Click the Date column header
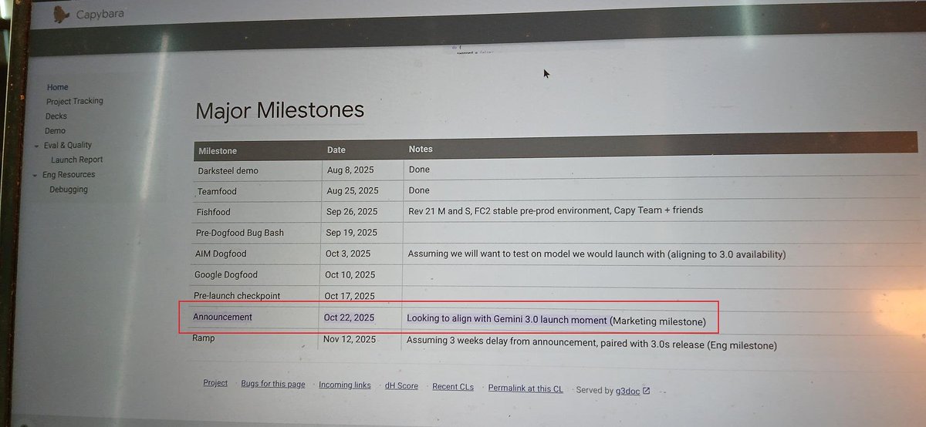Image resolution: width=926 pixels, height=427 pixels. pos(336,150)
